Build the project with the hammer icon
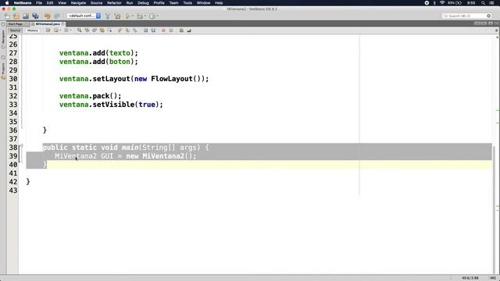Viewport: 500px width, 281px height. click(108, 16)
